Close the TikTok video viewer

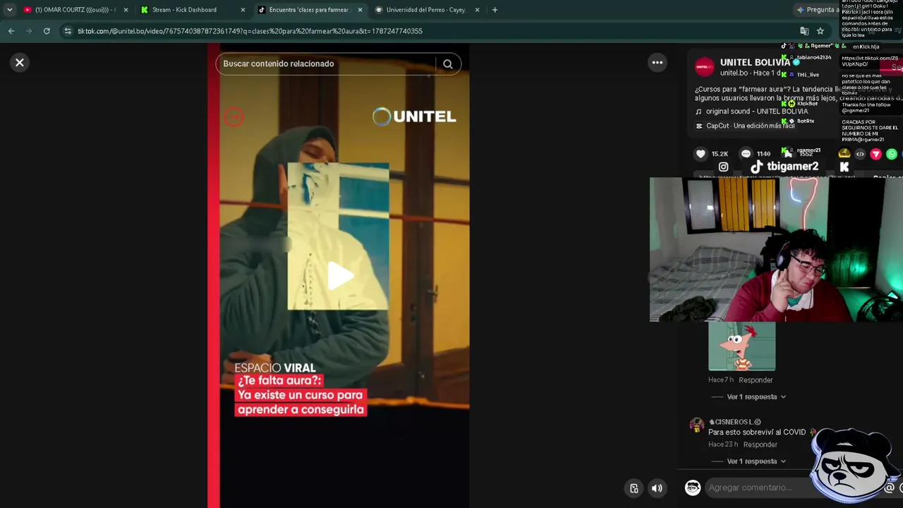[20, 63]
